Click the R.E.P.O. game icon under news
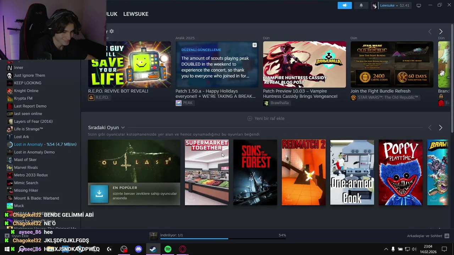The width and height of the screenshot is (454, 255). pyautogui.click(x=91, y=97)
